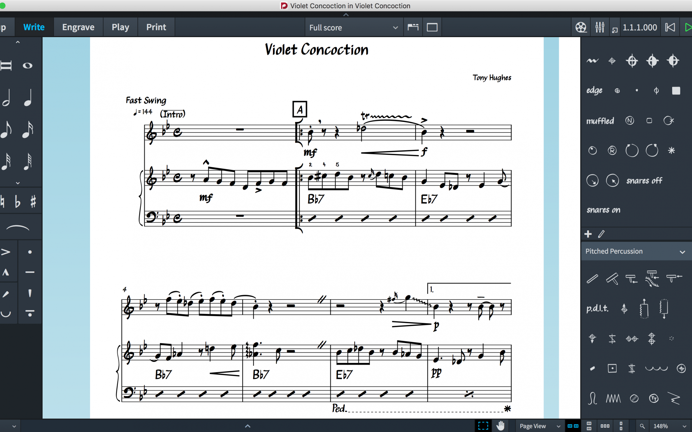
Task: Select the 64th note duration
Action: [x=28, y=162]
